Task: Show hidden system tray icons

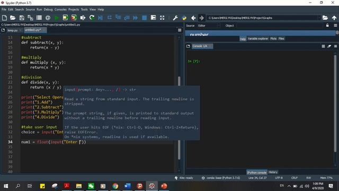Action: coord(289,186)
